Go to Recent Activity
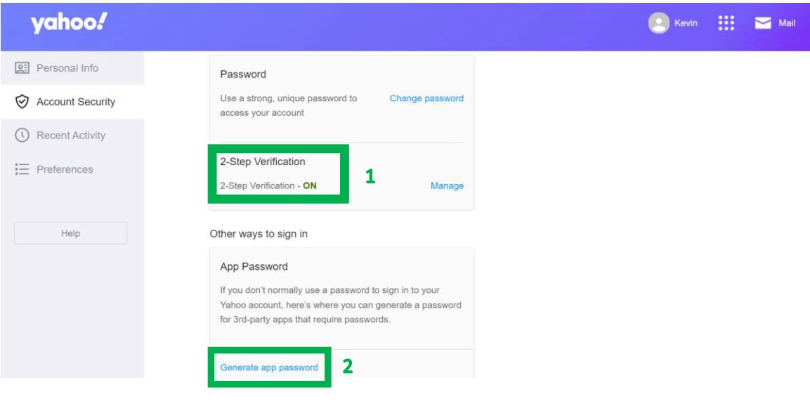Viewport: 810px width, 411px height. click(72, 136)
